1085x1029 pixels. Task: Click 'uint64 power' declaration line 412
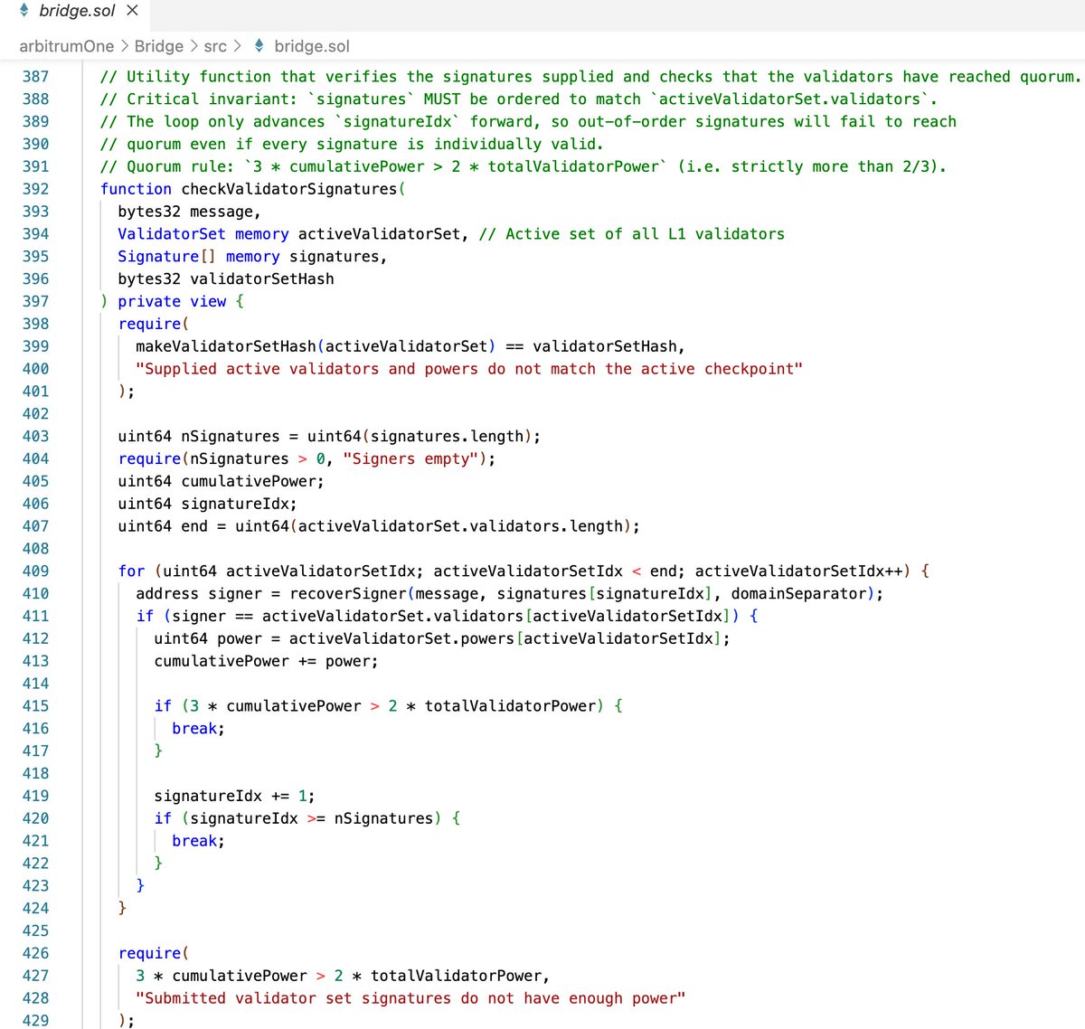(208, 638)
